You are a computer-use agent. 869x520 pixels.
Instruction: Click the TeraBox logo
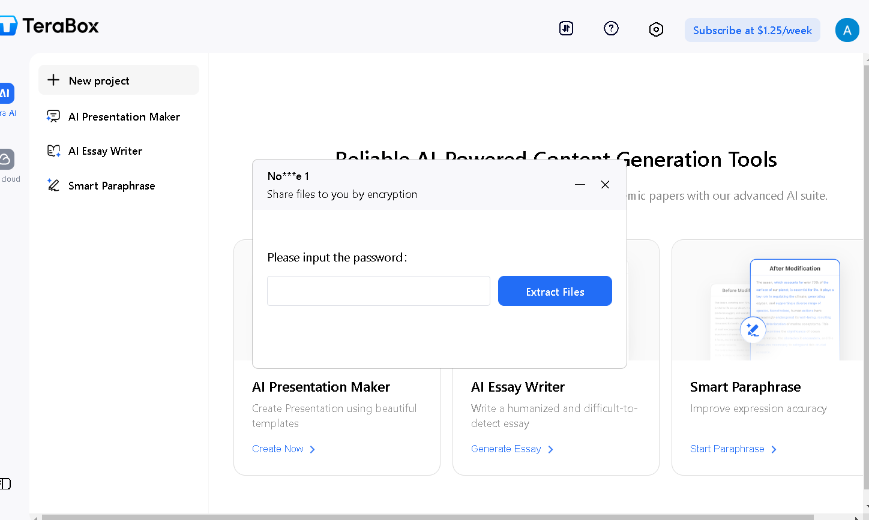(x=50, y=26)
